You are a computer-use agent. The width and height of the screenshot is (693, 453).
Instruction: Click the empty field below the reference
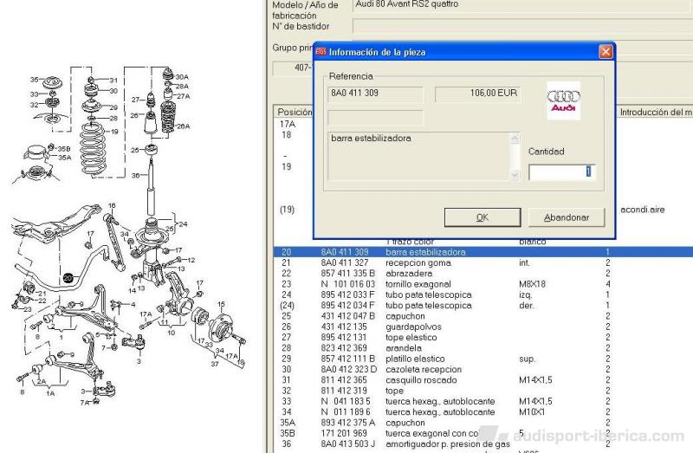375,118
